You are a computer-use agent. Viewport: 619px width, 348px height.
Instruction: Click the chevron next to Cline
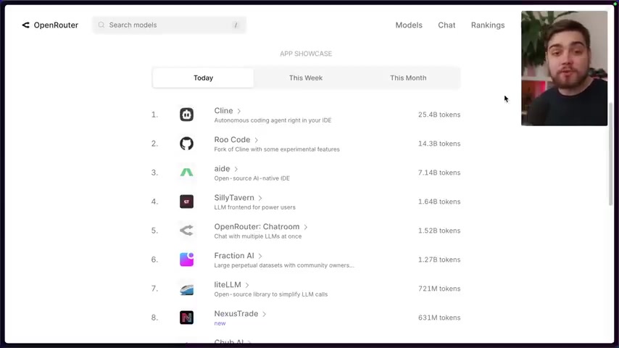click(x=239, y=111)
